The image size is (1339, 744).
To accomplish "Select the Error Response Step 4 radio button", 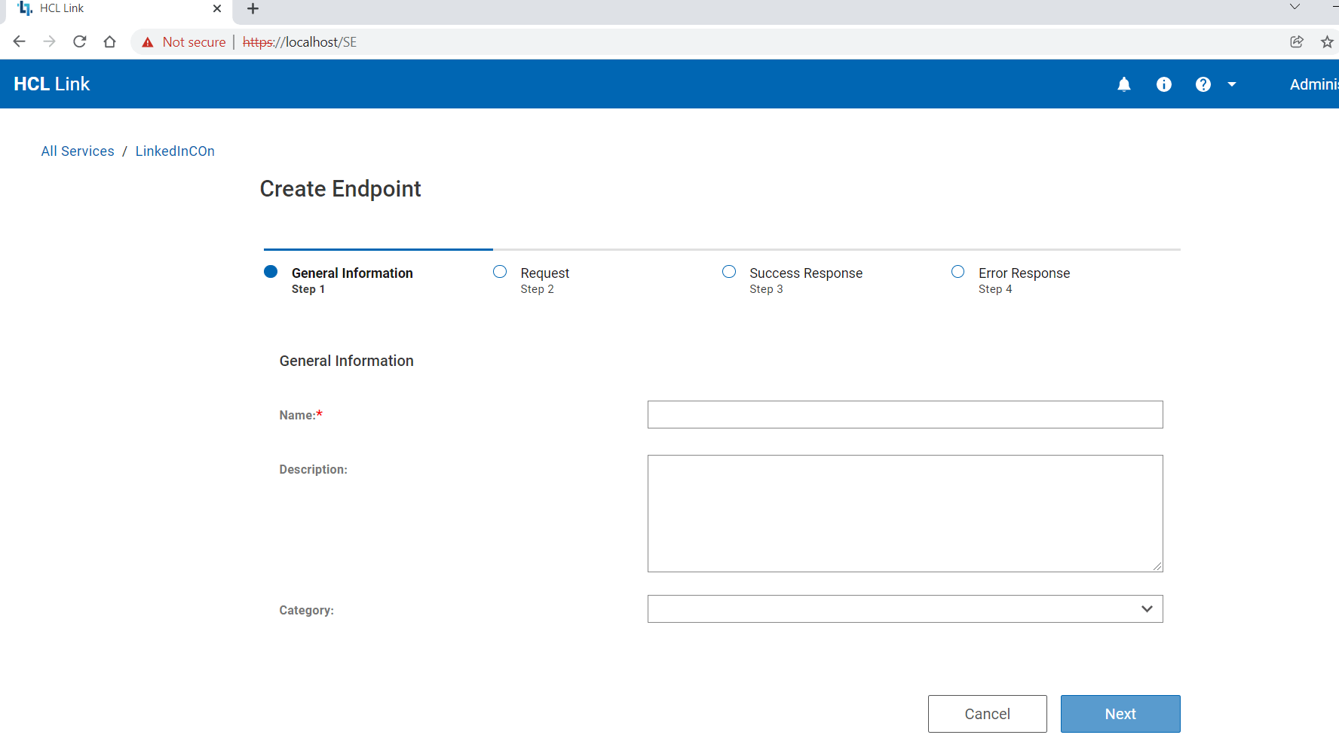I will [x=958, y=271].
